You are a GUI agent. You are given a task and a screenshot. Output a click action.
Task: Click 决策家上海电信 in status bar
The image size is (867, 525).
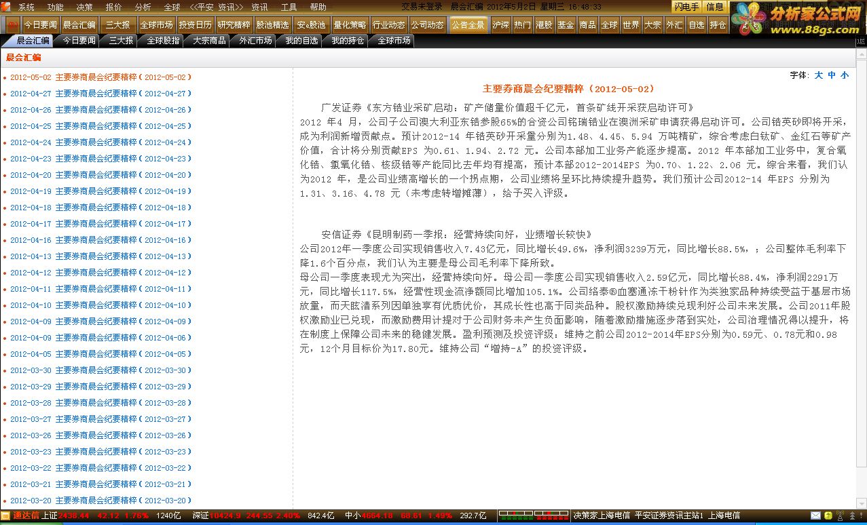point(602,516)
